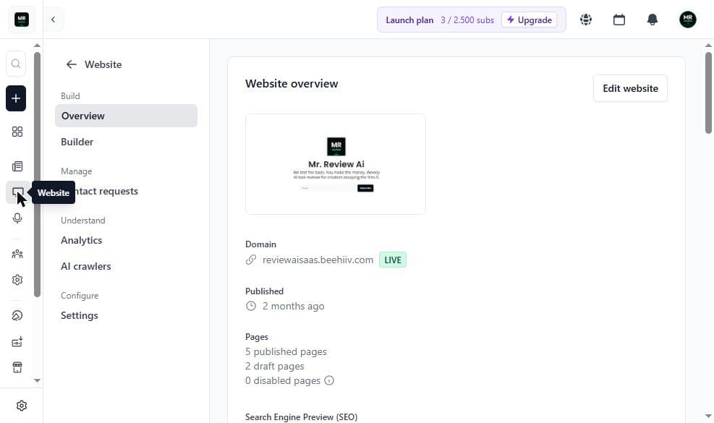The height and width of the screenshot is (423, 714).
Task: Click the '5 published pages' text
Action: pyautogui.click(x=286, y=351)
